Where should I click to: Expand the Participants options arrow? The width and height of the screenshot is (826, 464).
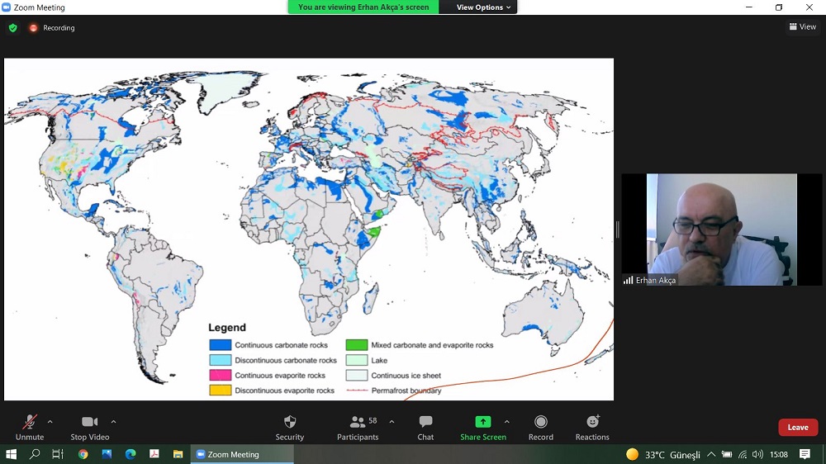[x=392, y=422]
